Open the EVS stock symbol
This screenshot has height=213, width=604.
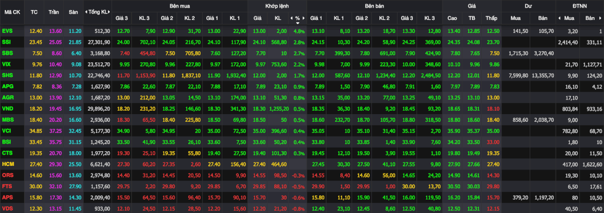pos(7,31)
